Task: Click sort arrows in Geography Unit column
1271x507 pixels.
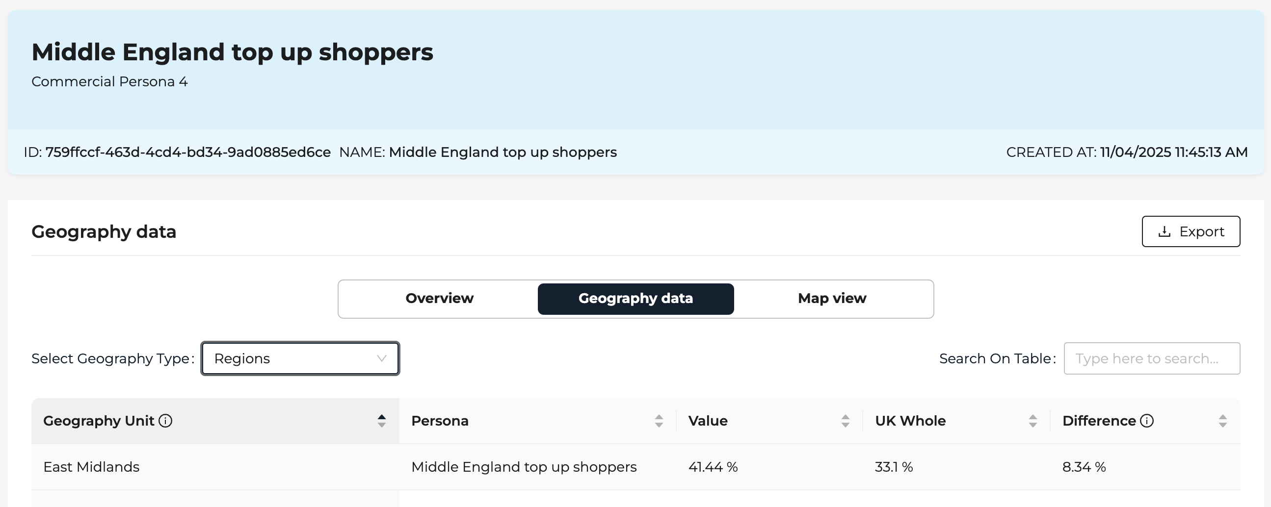Action: [x=381, y=421]
